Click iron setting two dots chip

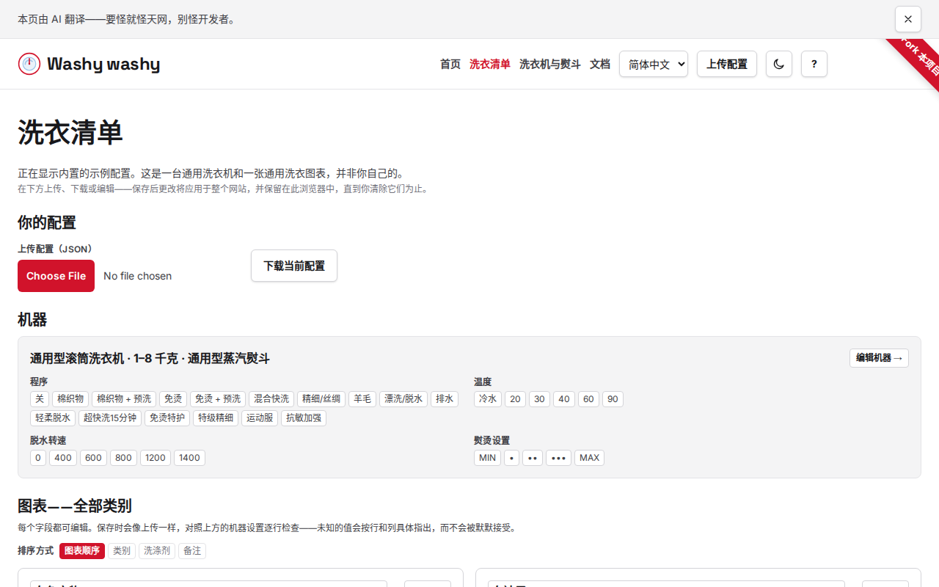point(533,458)
